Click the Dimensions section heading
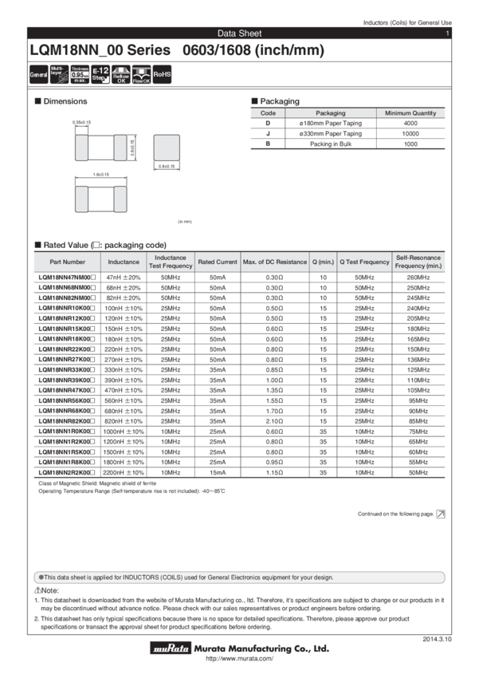479x678 pixels. tap(61, 101)
